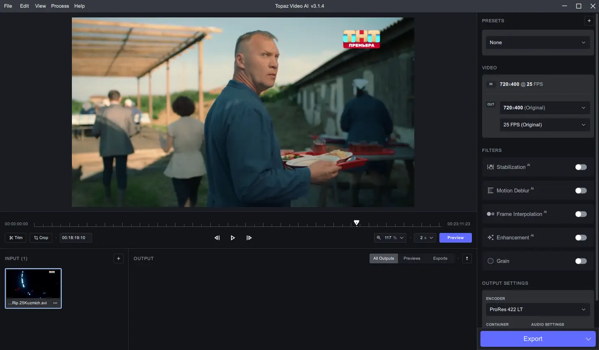The height and width of the screenshot is (350, 599).
Task: Open the Help menu
Action: pos(80,6)
